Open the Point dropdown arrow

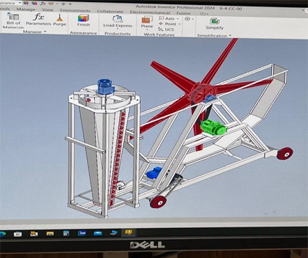179,24
